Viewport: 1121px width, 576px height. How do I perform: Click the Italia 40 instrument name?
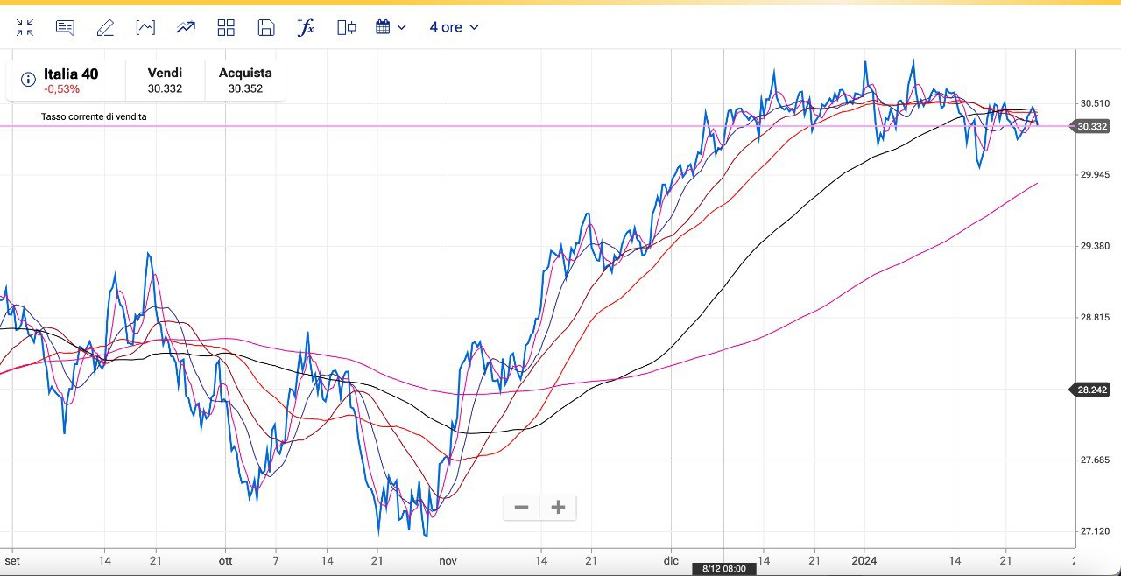(71, 74)
